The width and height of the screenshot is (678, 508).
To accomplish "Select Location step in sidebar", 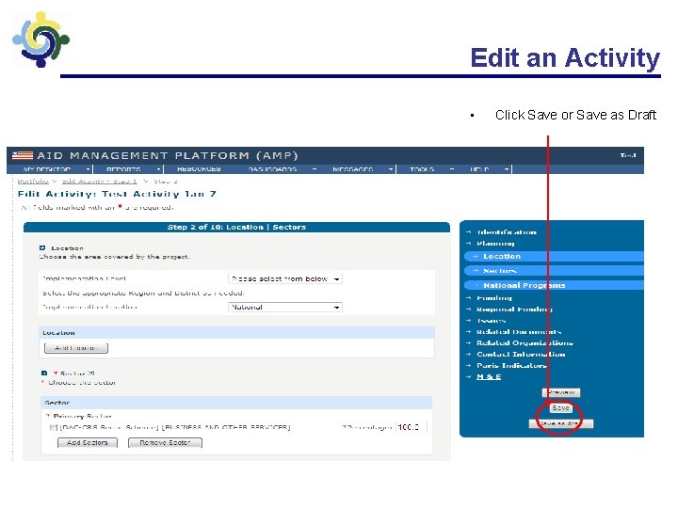I will (502, 257).
